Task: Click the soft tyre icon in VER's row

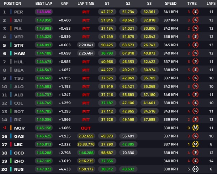Action: [x=196, y=37]
